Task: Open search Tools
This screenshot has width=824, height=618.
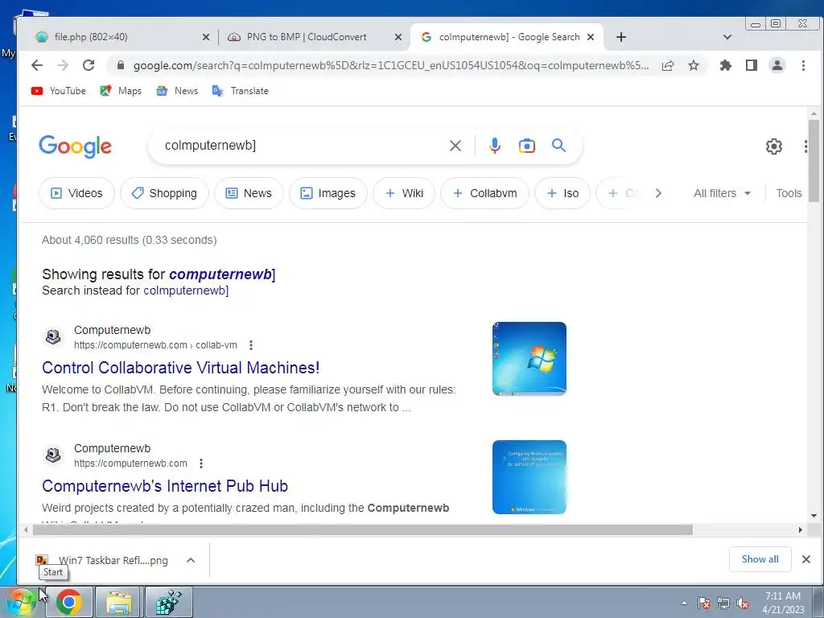Action: pos(789,193)
